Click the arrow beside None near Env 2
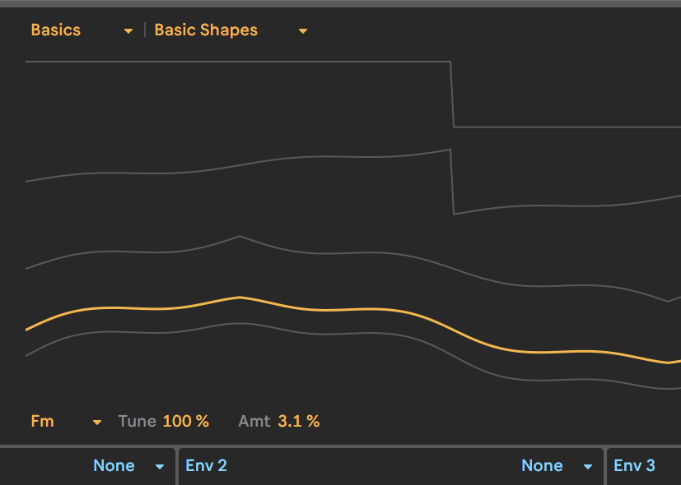 (x=160, y=467)
